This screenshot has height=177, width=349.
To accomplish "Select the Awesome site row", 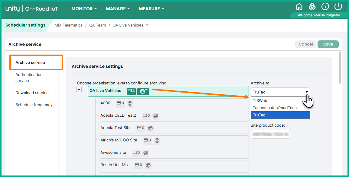I will [x=174, y=153].
